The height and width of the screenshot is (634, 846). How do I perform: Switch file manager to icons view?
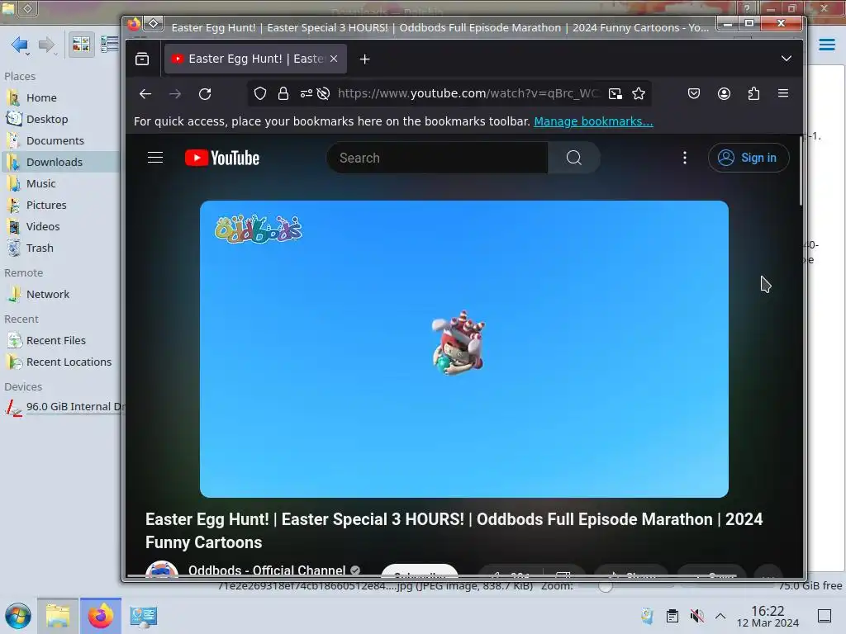tap(81, 45)
